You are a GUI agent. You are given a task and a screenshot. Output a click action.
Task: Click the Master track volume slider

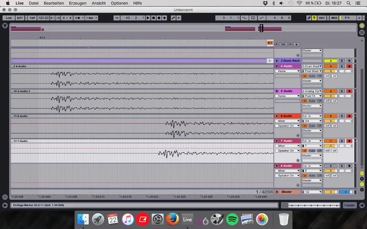(330, 192)
